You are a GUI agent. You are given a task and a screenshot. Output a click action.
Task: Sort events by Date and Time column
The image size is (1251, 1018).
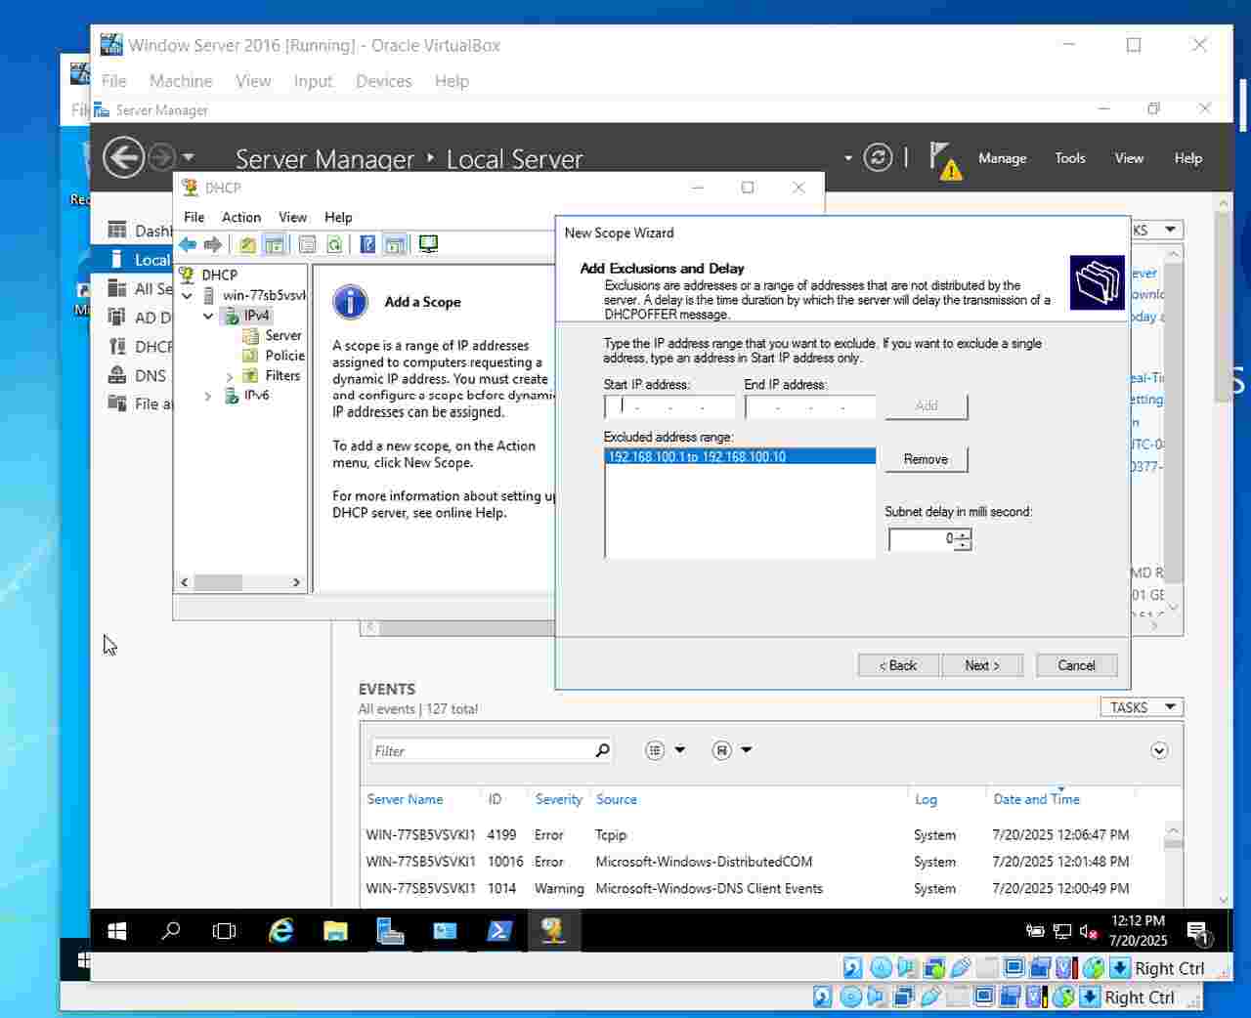tap(1036, 799)
